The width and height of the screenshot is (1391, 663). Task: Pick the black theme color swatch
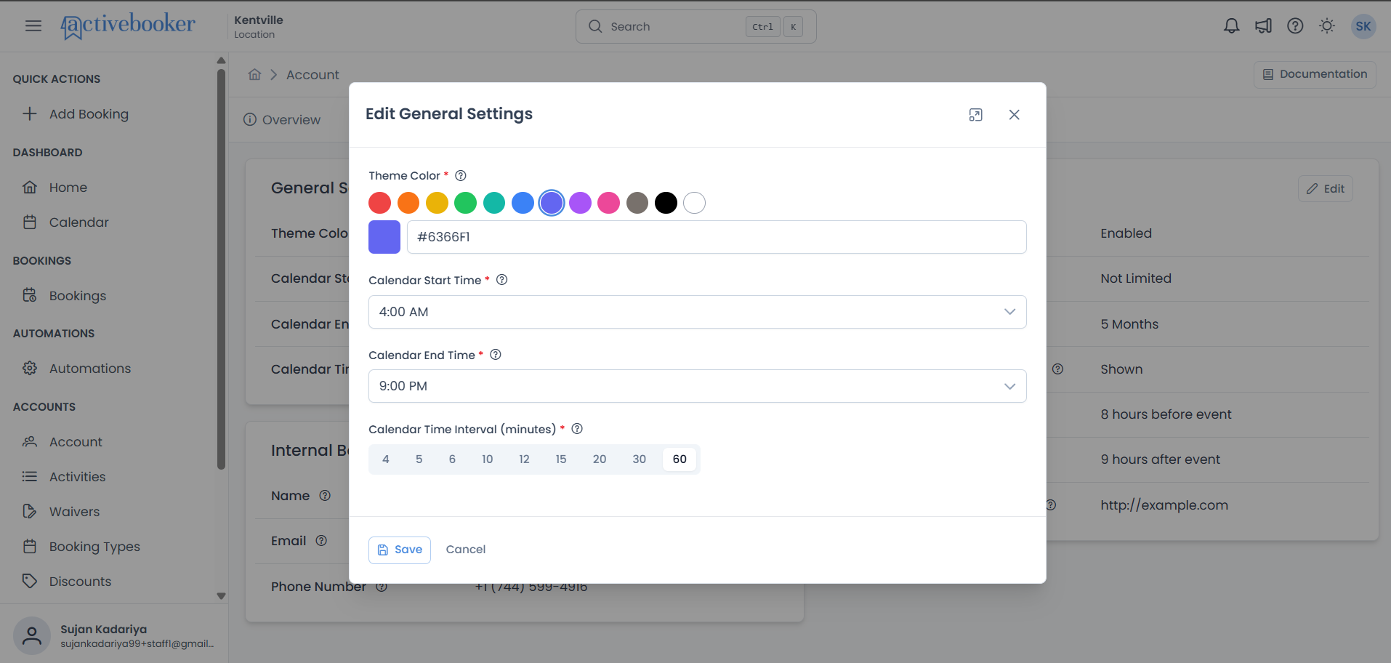point(666,203)
